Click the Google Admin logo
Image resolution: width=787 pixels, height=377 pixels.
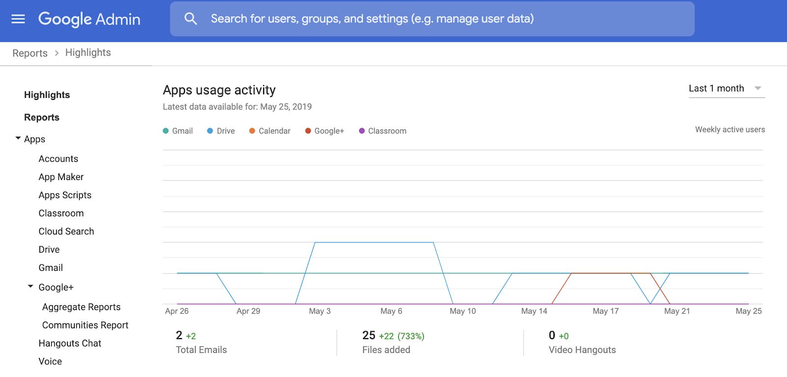90,19
